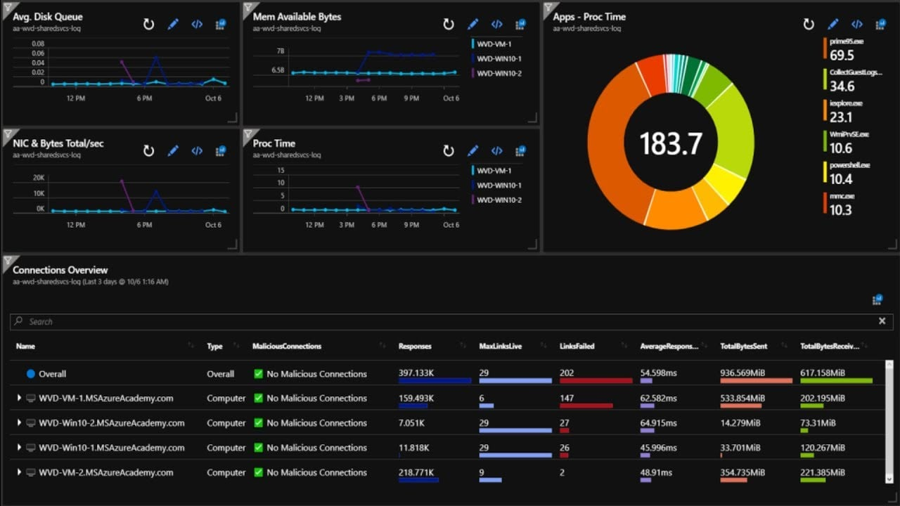Export Connections Overview table via Excel icon
Image resolution: width=900 pixels, height=506 pixels.
pos(877,299)
